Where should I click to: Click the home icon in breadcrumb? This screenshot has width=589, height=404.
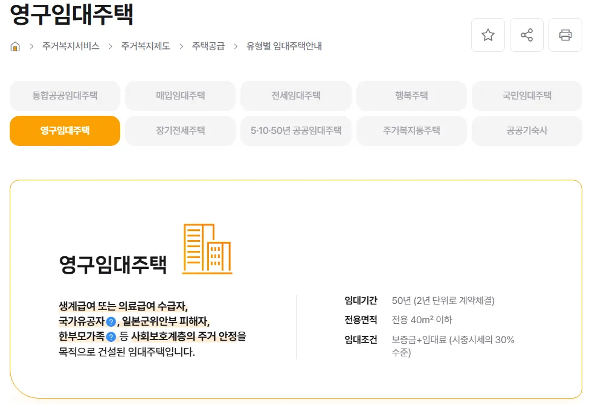point(15,46)
